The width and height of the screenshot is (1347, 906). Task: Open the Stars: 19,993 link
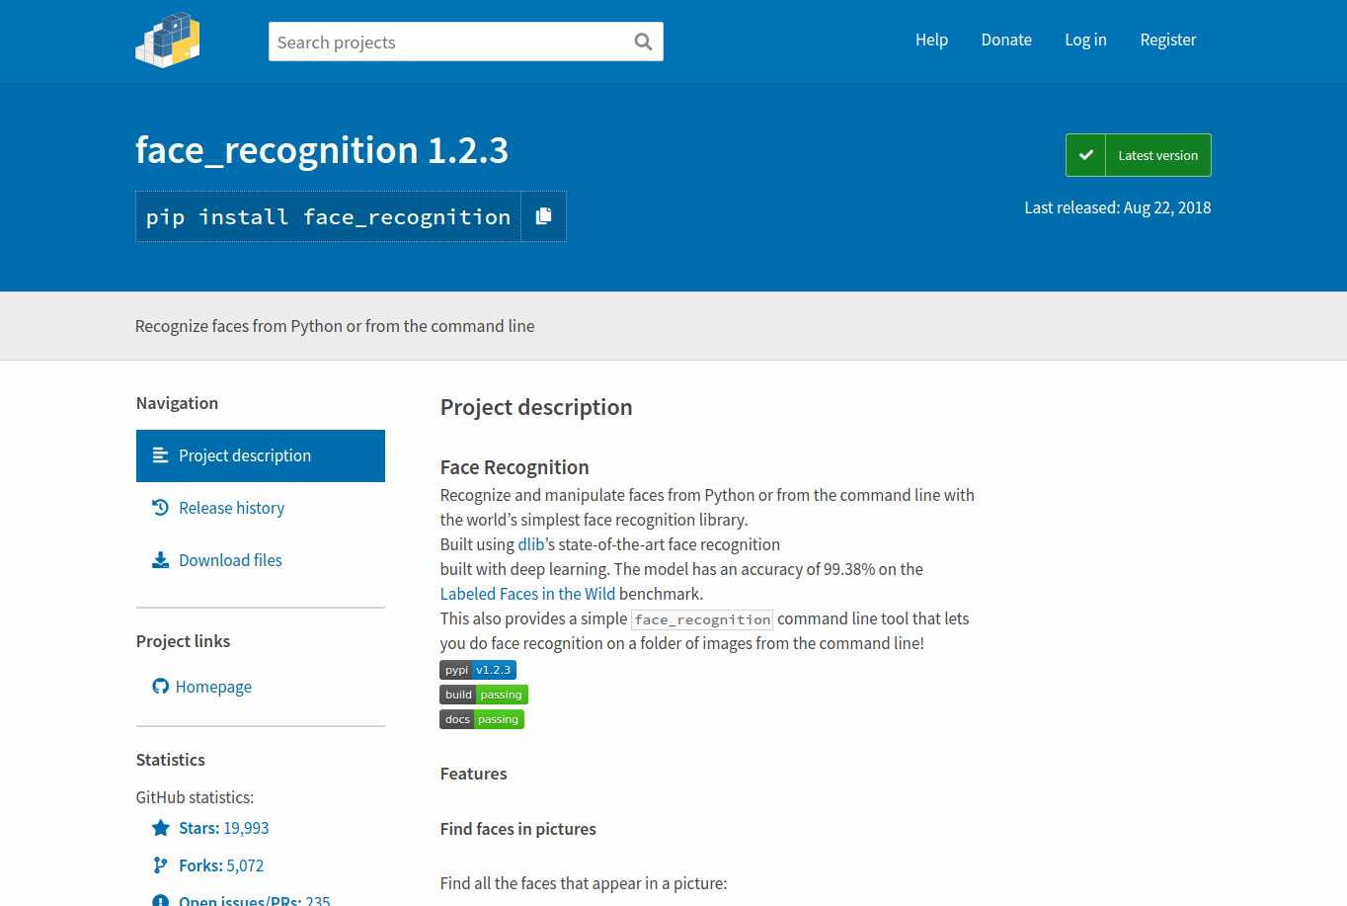(224, 828)
